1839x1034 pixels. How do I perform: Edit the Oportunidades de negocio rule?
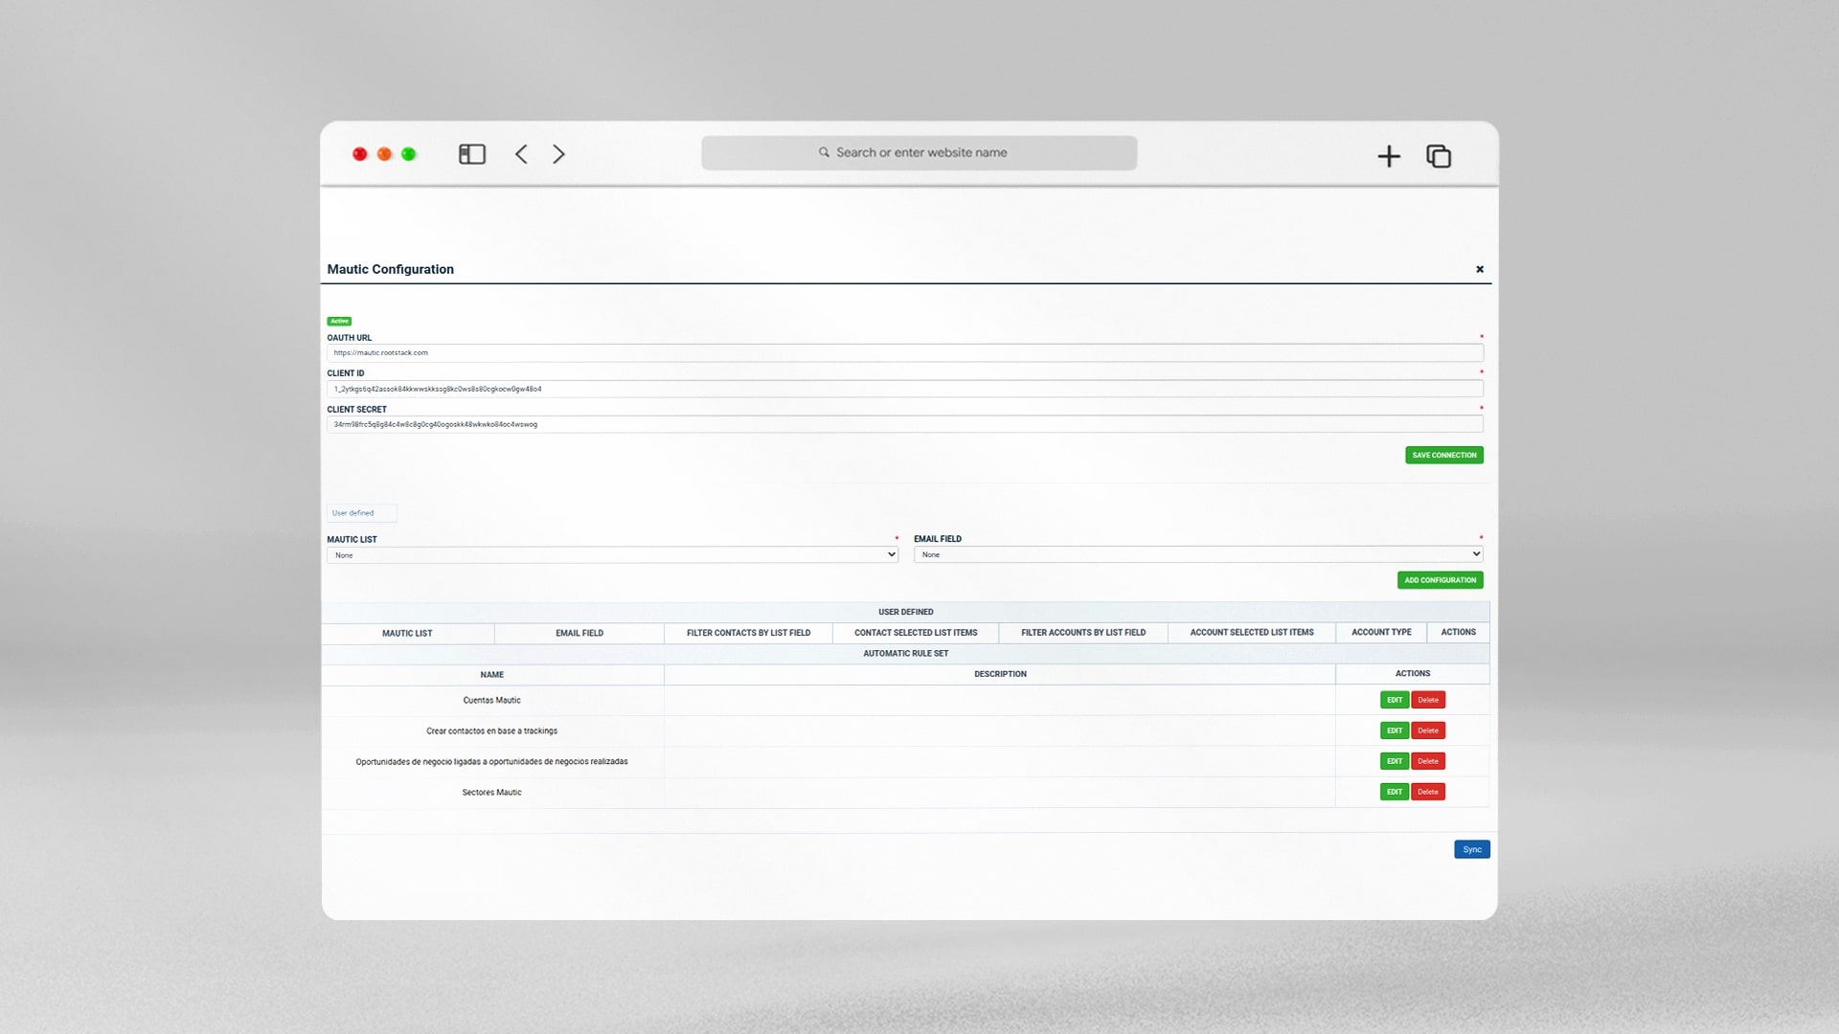click(x=1395, y=761)
